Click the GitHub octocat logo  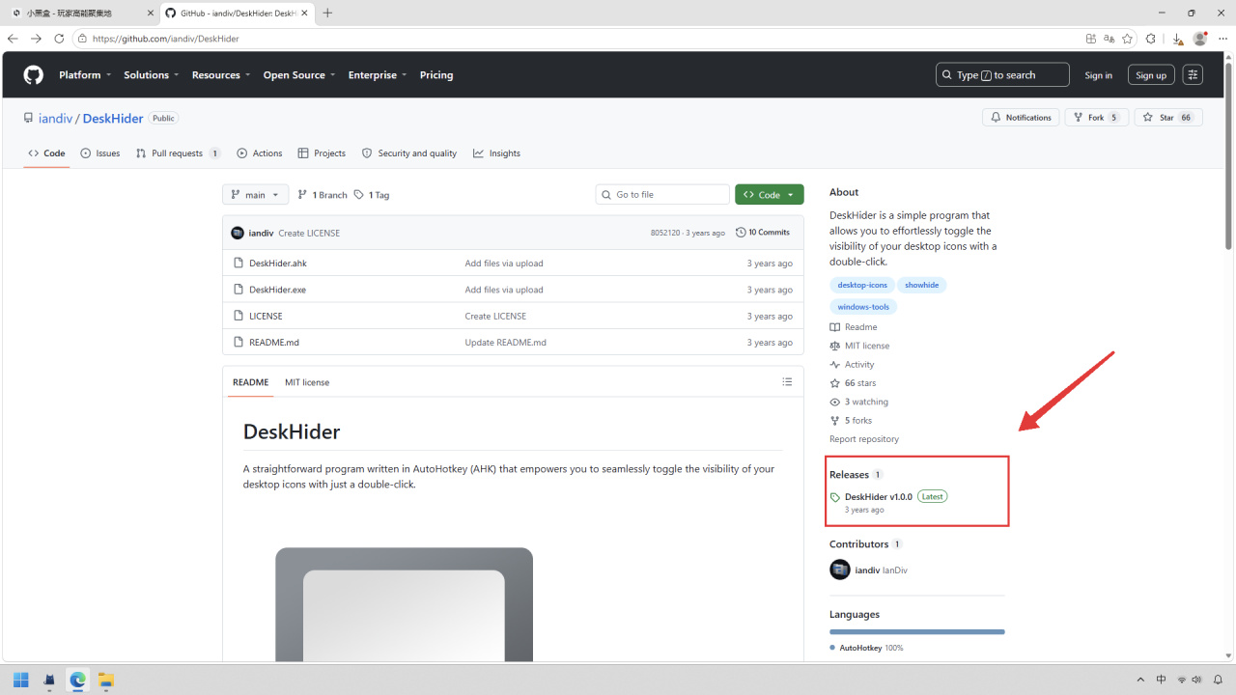34,75
